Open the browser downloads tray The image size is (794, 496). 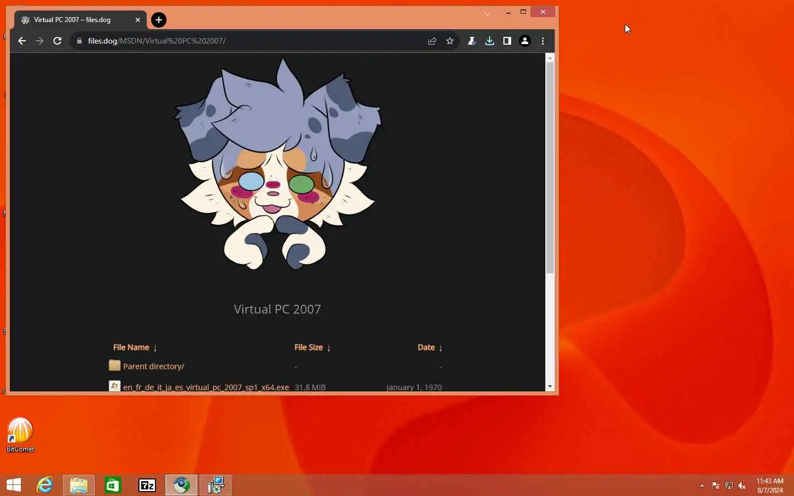(490, 41)
